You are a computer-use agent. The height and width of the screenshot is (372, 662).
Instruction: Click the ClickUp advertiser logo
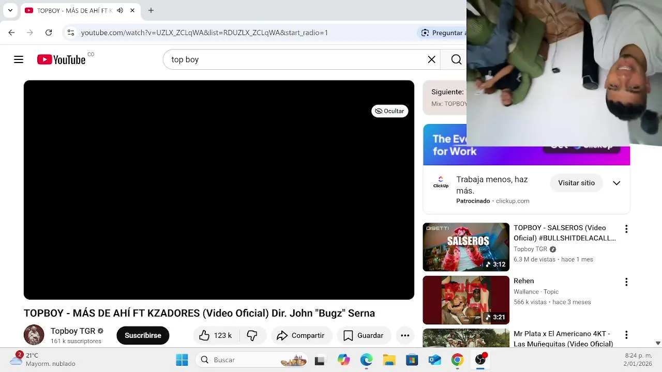pyautogui.click(x=441, y=182)
